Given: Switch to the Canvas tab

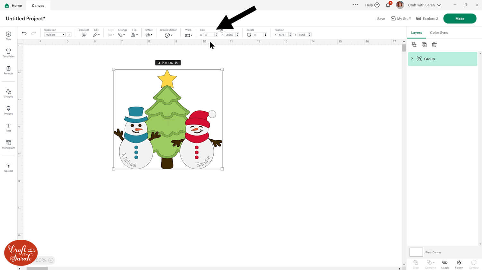Looking at the screenshot, I should [x=38, y=5].
